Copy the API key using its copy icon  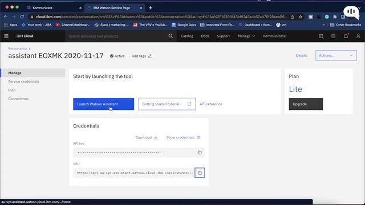coord(200,153)
